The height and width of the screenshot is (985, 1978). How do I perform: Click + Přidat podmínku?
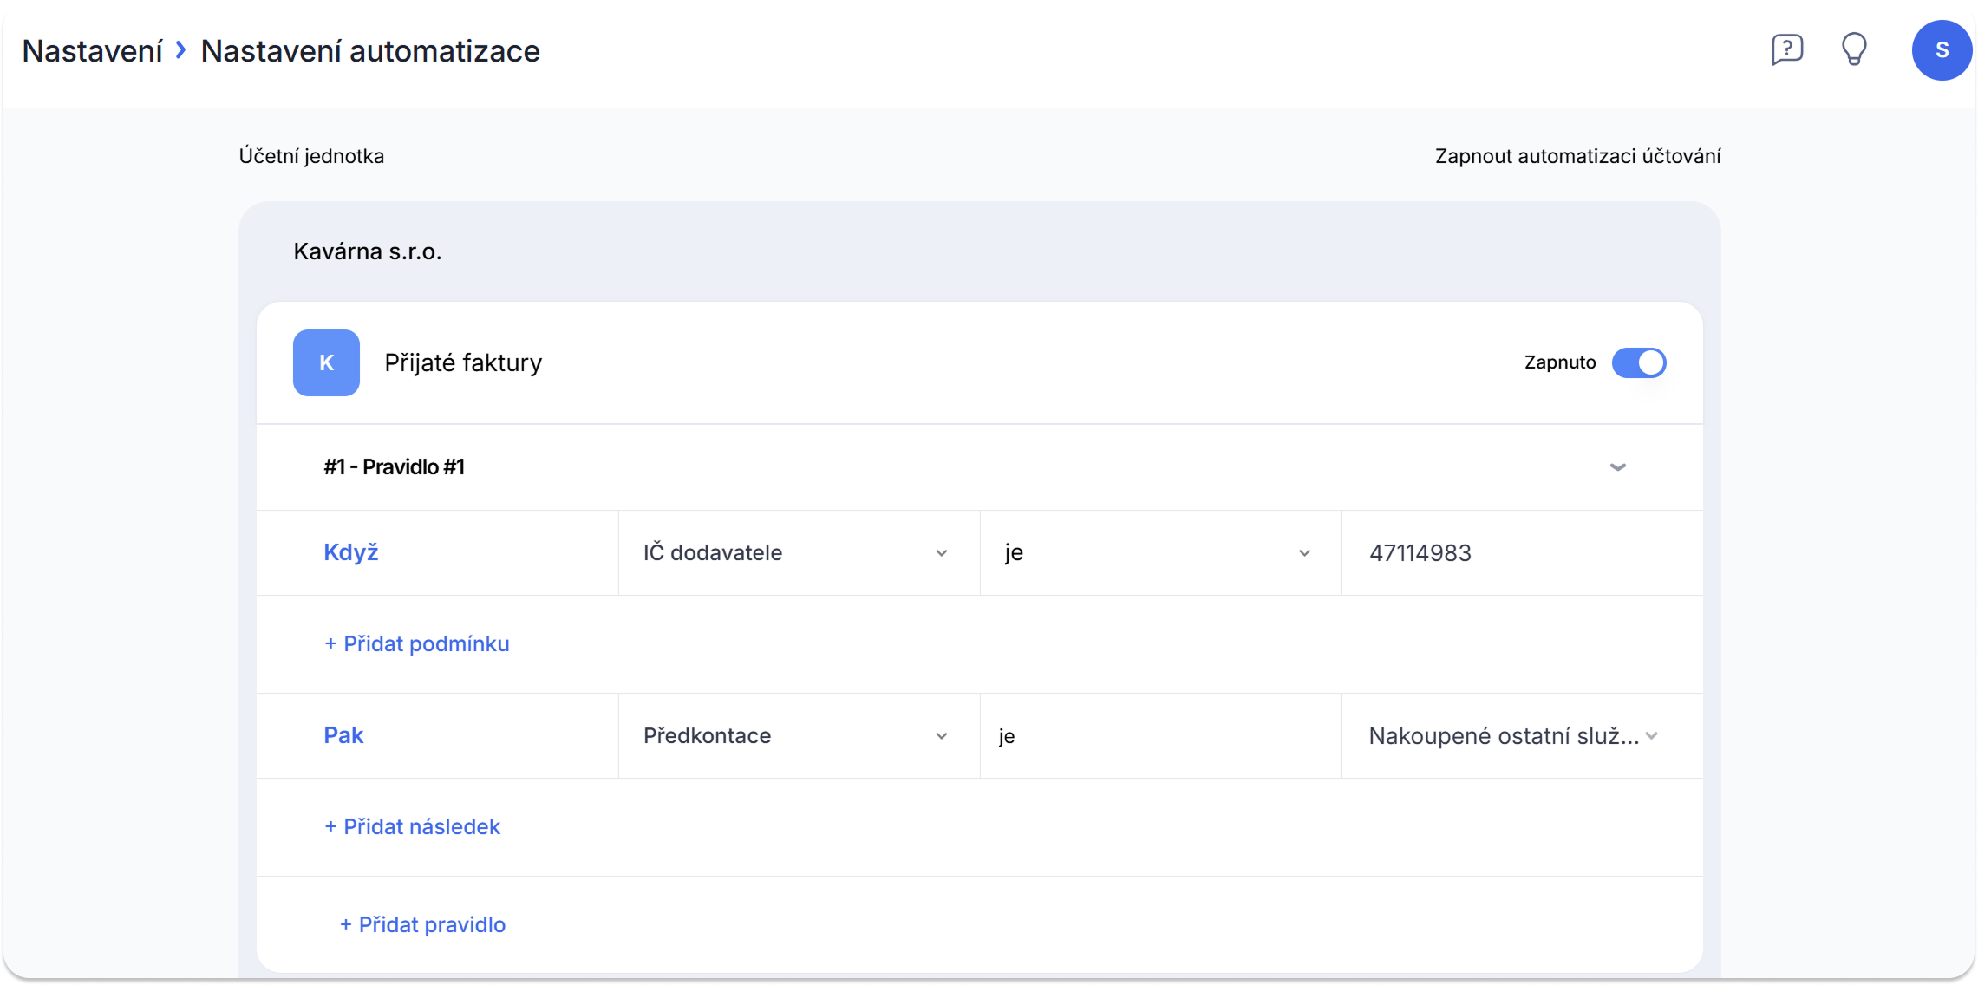[x=416, y=644]
